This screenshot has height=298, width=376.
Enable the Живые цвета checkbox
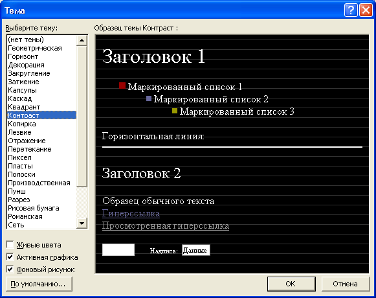(10, 245)
